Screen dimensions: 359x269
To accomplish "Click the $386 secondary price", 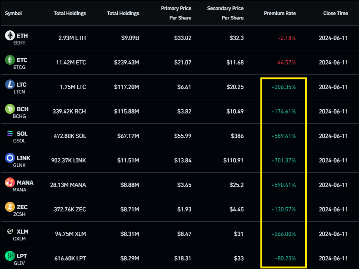I will click(237, 136).
